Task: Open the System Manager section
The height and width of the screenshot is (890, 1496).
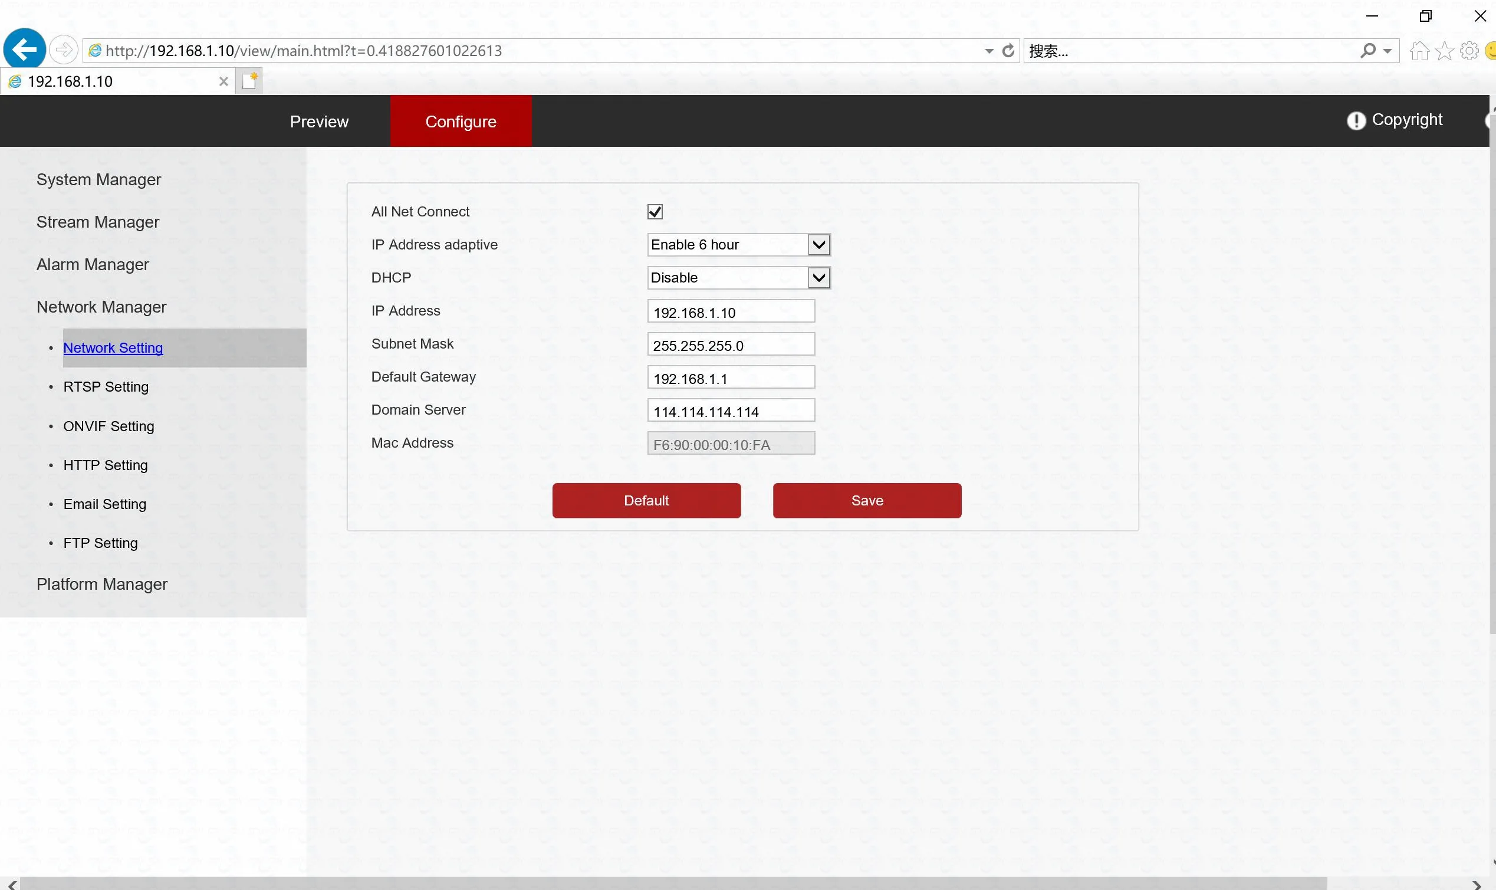Action: (x=99, y=180)
